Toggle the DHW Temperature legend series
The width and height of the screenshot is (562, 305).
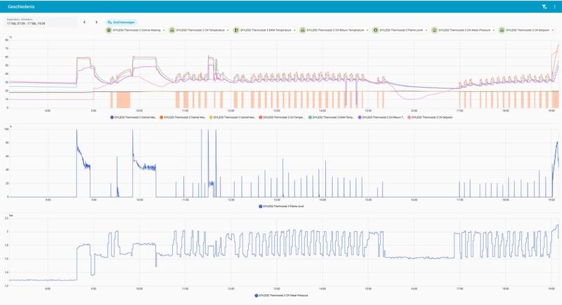pos(332,117)
